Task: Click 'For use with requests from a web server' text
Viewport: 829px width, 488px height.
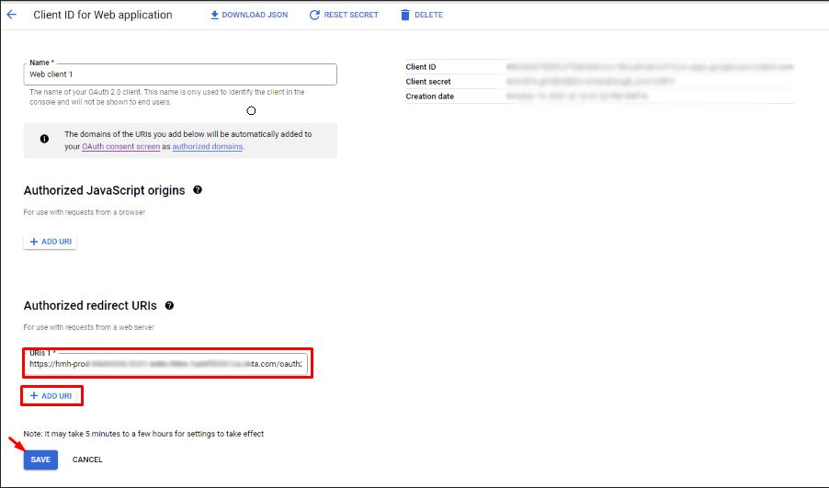Action: [89, 327]
